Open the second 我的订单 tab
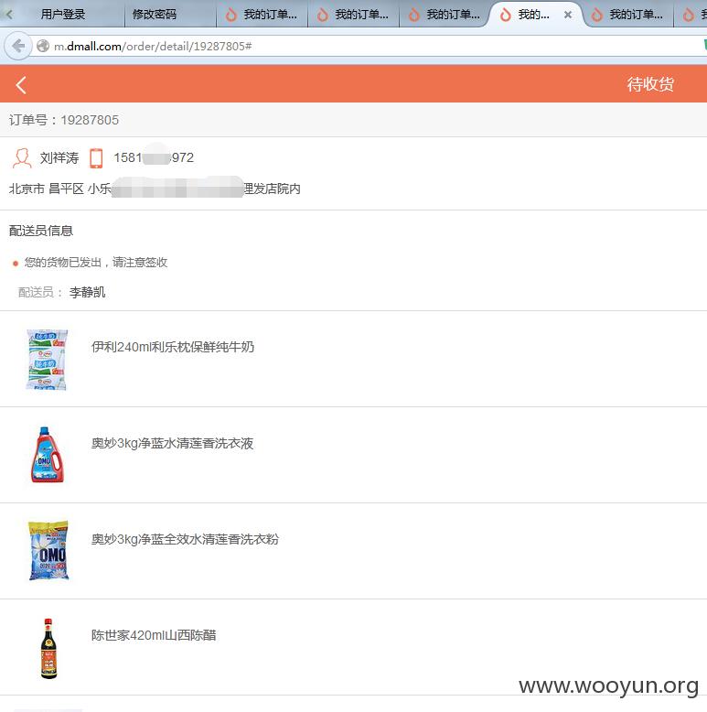This screenshot has height=712, width=707. pyautogui.click(x=353, y=15)
